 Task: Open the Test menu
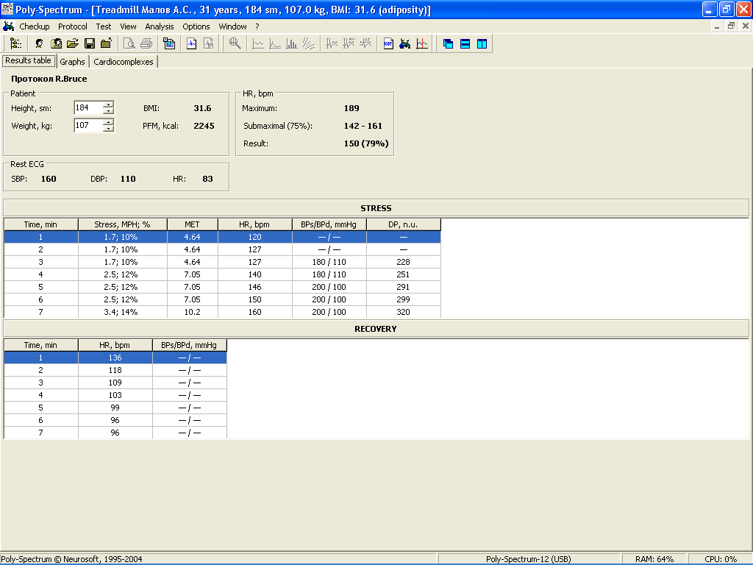point(103,26)
